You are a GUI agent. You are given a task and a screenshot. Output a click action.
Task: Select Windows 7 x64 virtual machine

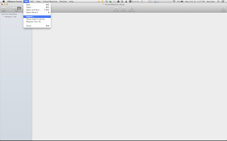click(10, 17)
